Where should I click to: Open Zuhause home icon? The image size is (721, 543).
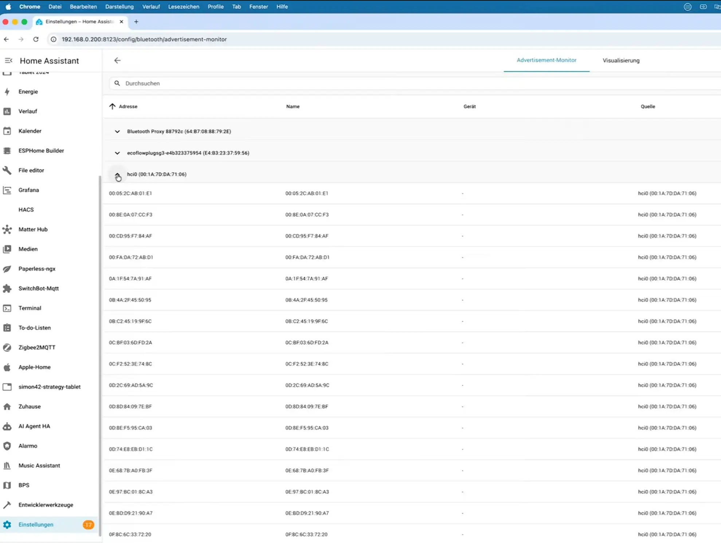[7, 406]
